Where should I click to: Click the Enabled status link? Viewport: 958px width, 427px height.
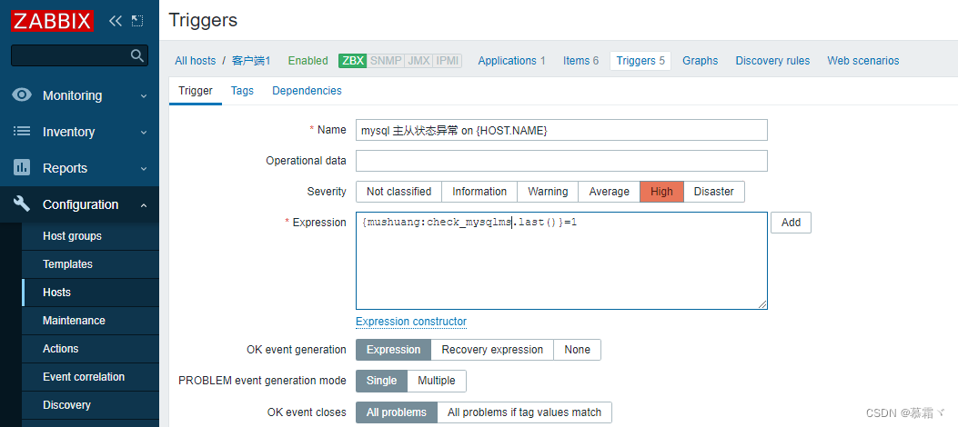(x=308, y=60)
